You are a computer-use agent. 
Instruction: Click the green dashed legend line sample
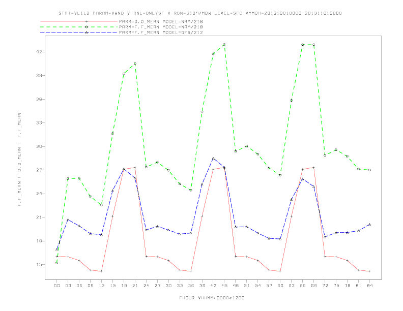pyautogui.click(x=79, y=27)
